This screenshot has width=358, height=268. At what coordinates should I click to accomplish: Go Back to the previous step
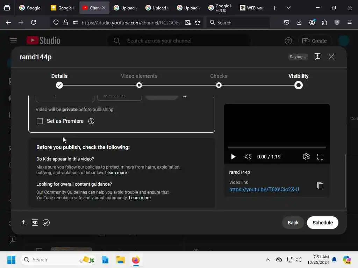coord(293,222)
